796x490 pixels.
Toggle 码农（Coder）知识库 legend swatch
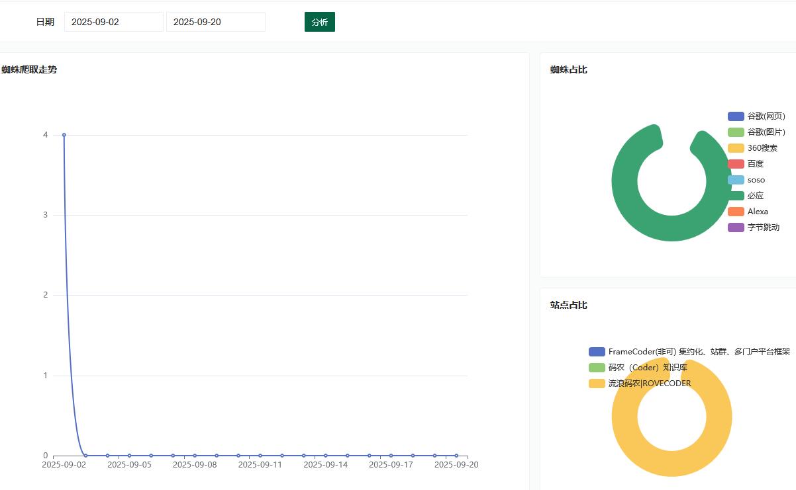[x=597, y=368]
